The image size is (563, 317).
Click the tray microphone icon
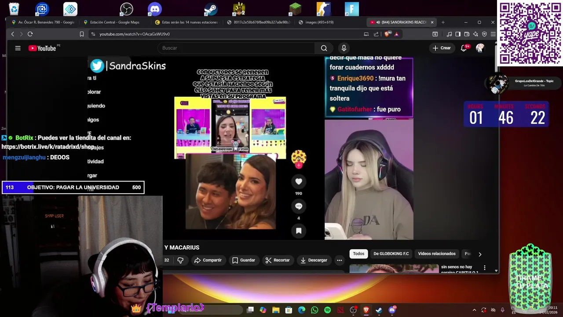(x=502, y=310)
